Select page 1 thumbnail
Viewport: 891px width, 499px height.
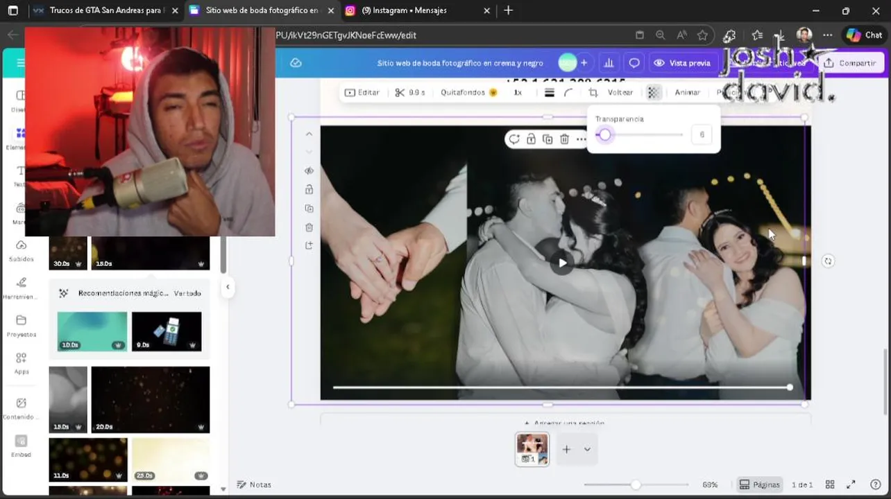tap(532, 449)
